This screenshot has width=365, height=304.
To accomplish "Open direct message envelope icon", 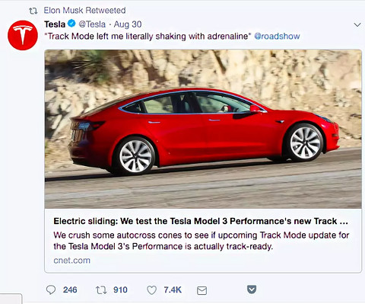I will [202, 290].
